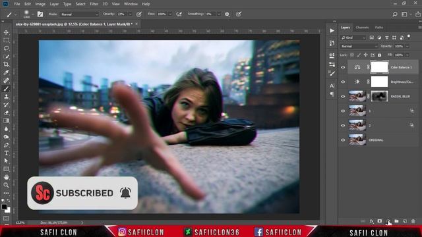Select the Move tool

[x=6, y=32]
